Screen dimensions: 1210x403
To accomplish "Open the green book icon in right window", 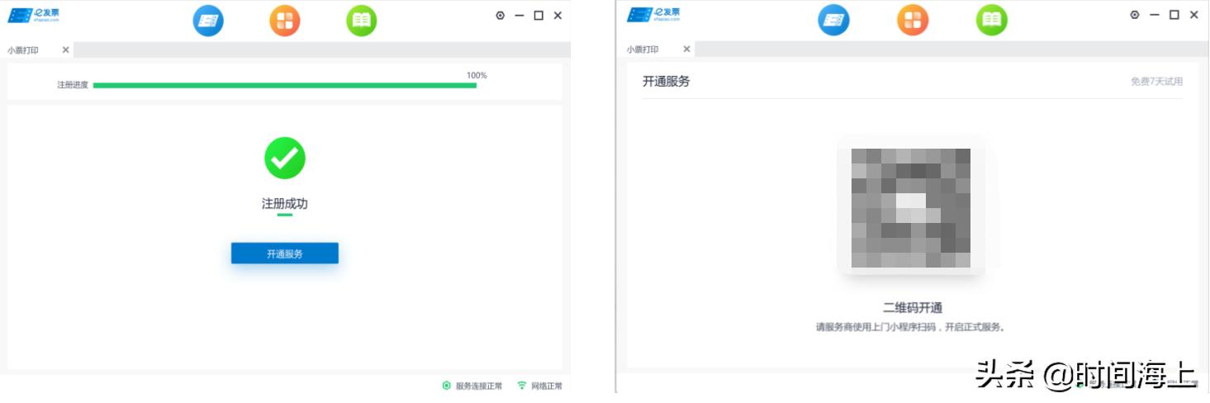I will (992, 20).
